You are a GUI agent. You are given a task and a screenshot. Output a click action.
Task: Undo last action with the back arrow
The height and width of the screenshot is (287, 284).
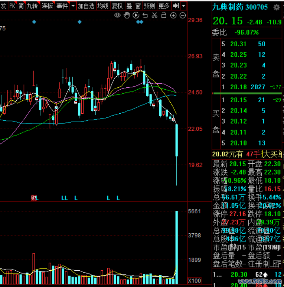[x=145, y=16]
